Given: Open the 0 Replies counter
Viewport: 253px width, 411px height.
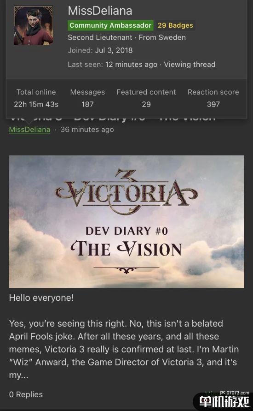Looking at the screenshot, I should 26,394.
